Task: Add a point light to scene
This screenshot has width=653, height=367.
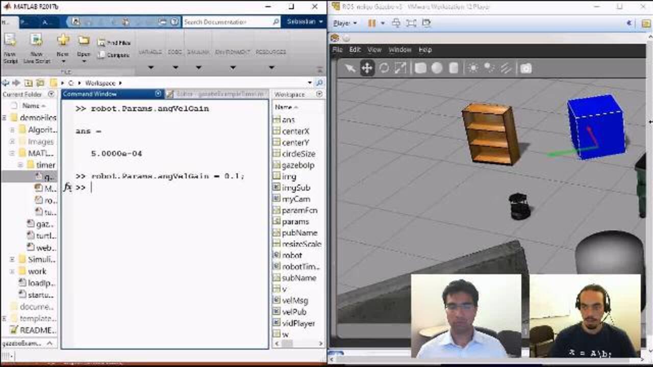Action: (473, 68)
